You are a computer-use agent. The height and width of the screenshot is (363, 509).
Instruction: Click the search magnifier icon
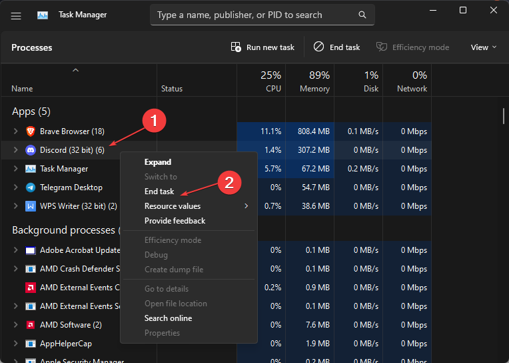(x=362, y=15)
